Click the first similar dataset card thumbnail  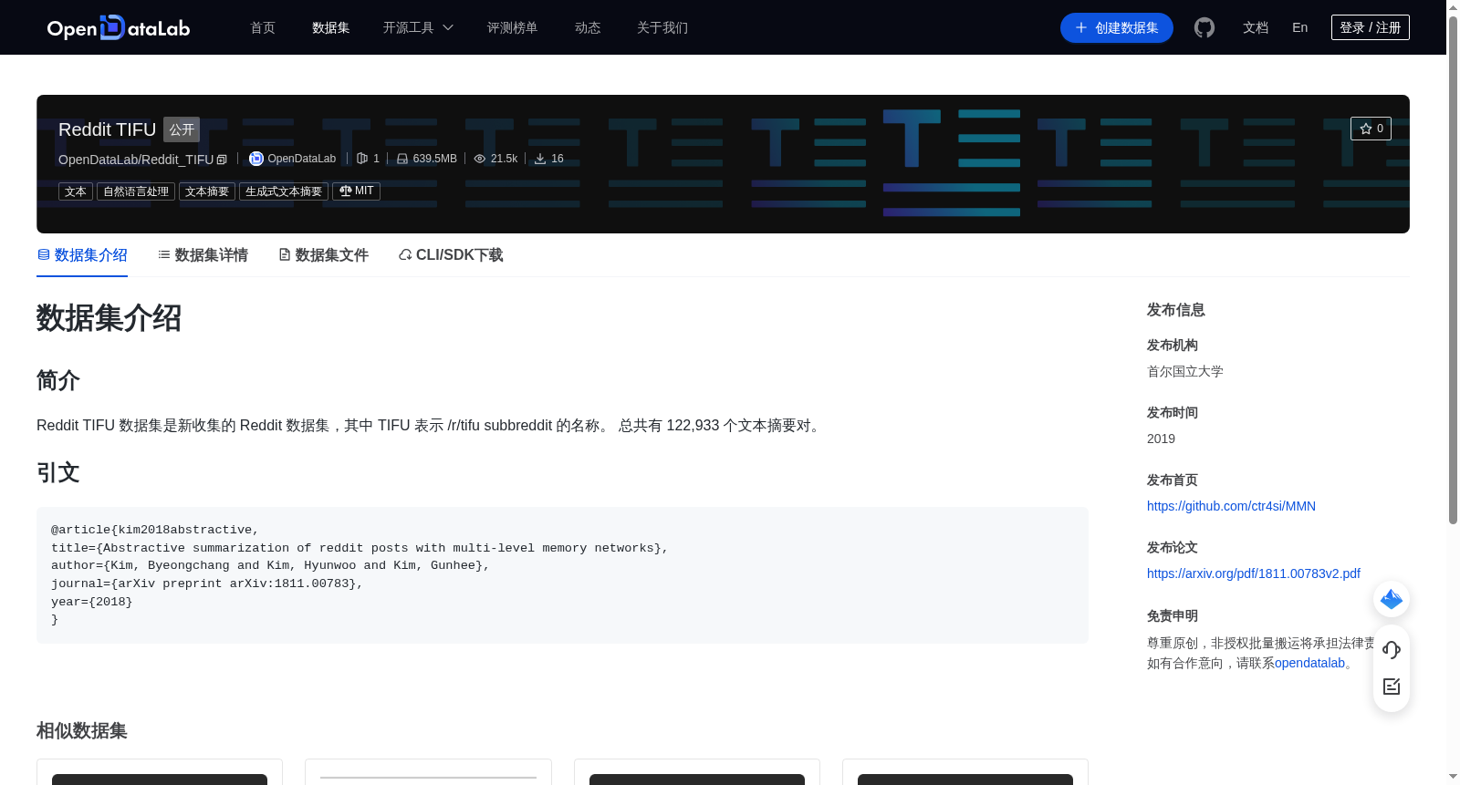pyautogui.click(x=160, y=780)
